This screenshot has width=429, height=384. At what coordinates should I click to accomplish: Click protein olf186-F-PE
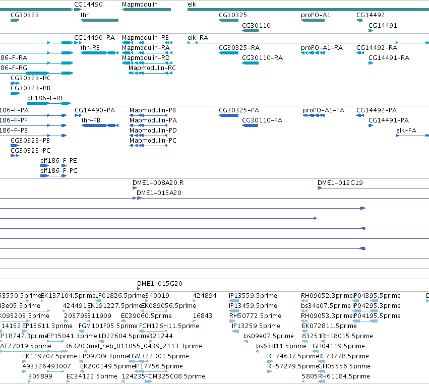pyautogui.click(x=58, y=161)
